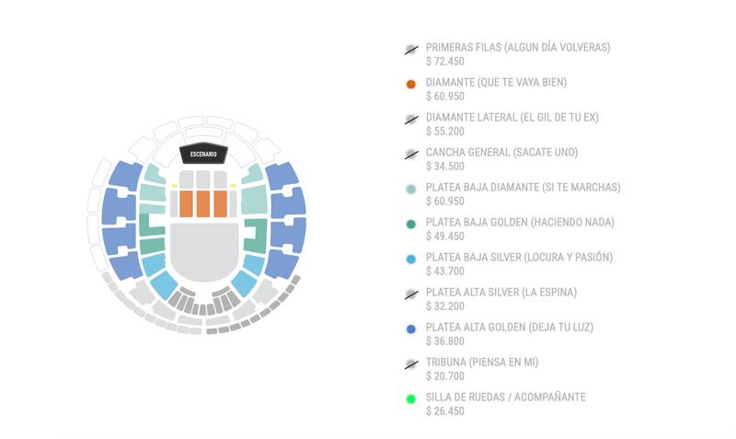Click the Platea Baja Silver legend dot
The height and width of the screenshot is (439, 736).
point(411,260)
